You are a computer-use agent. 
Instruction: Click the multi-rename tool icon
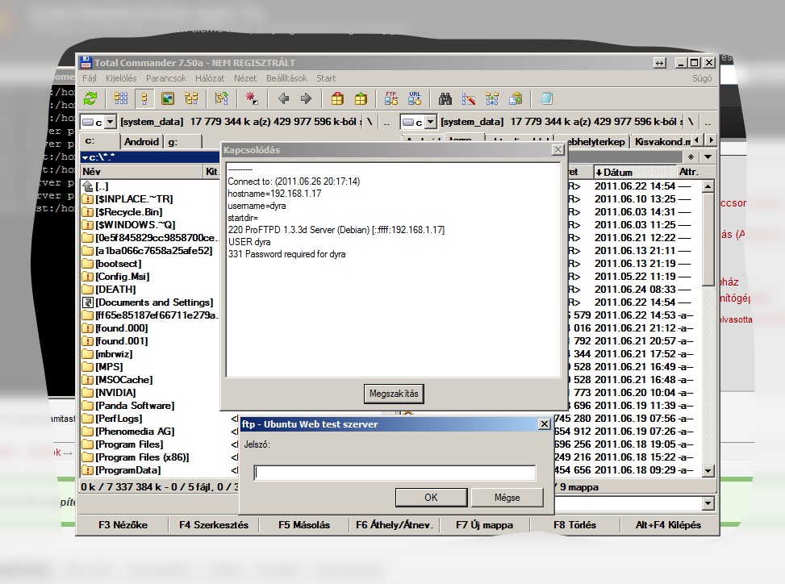point(469,98)
